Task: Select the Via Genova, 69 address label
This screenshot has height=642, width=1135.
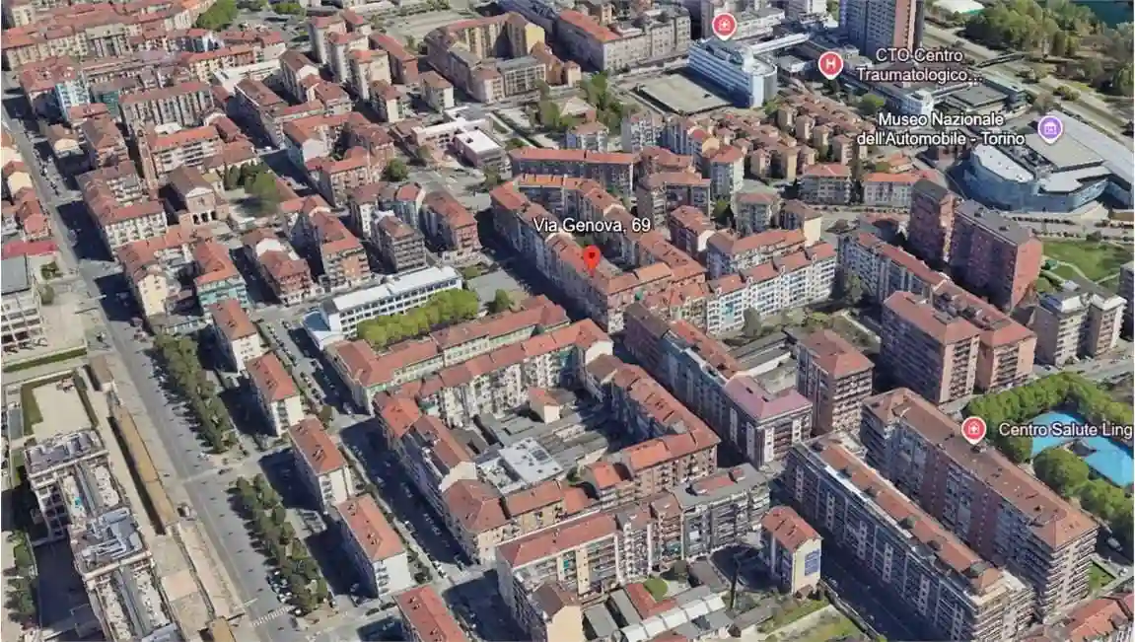Action: [592, 225]
